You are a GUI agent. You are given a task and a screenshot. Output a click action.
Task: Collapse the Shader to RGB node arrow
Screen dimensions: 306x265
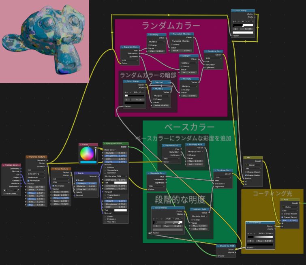(x=217, y=246)
